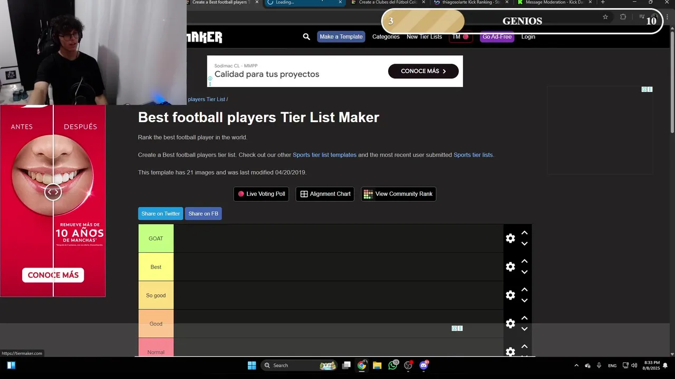Switch ENG input language indicator
This screenshot has height=379, width=675.
(612, 365)
